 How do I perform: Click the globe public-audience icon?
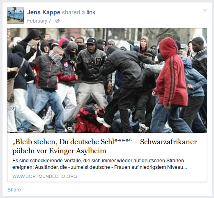pyautogui.click(x=58, y=21)
